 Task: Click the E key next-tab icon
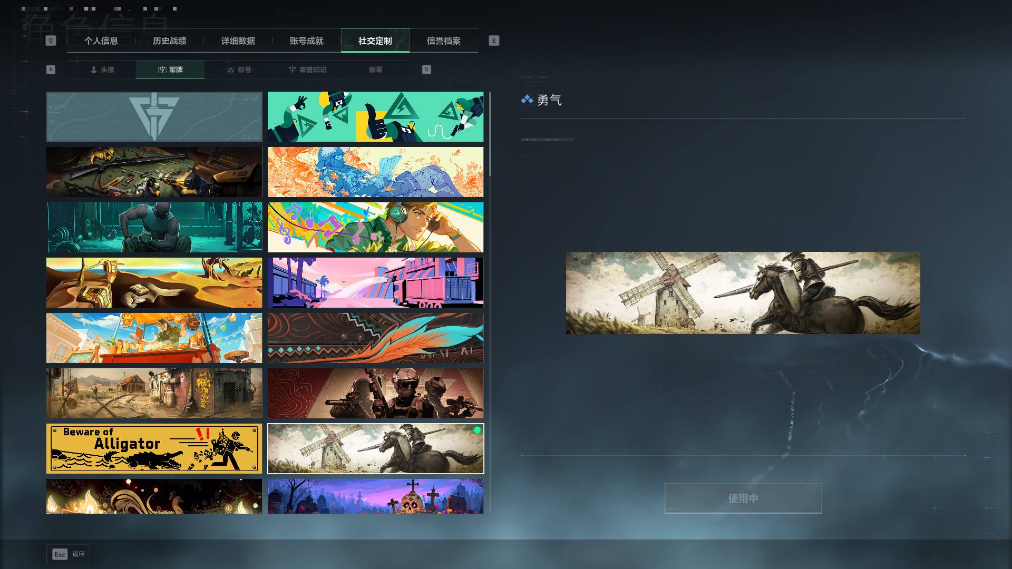[x=494, y=41]
